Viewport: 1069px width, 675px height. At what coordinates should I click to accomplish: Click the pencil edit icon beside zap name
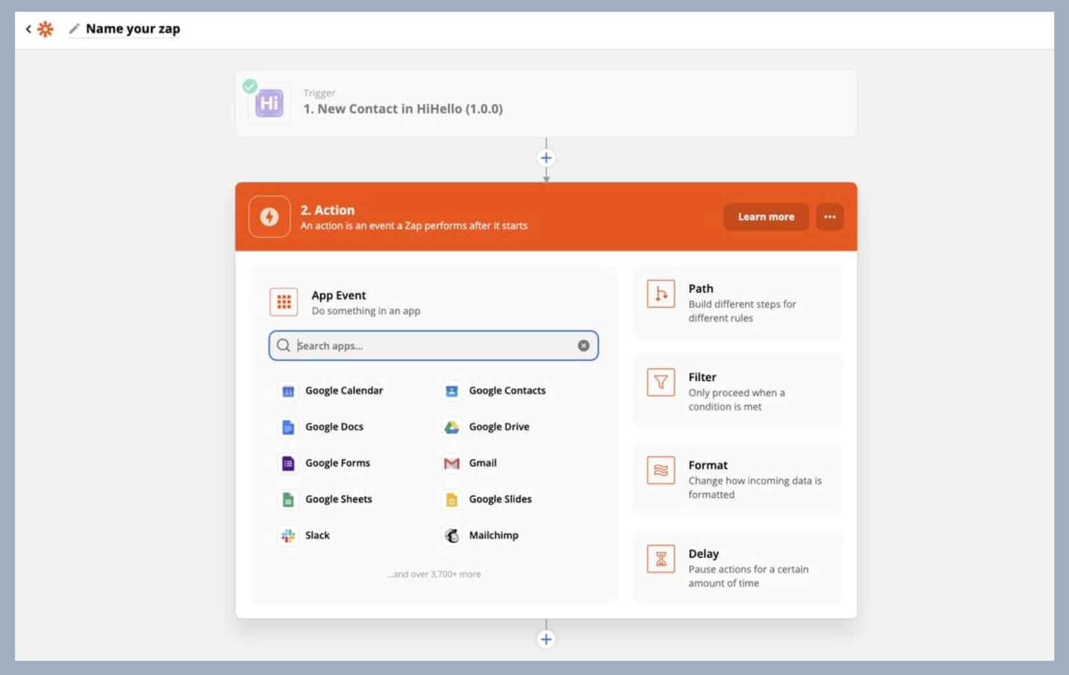[75, 29]
